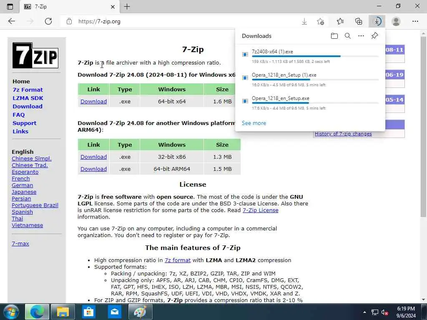Click progress bar of Opera_1218_en_Setup (1).exe

pos(315,80)
